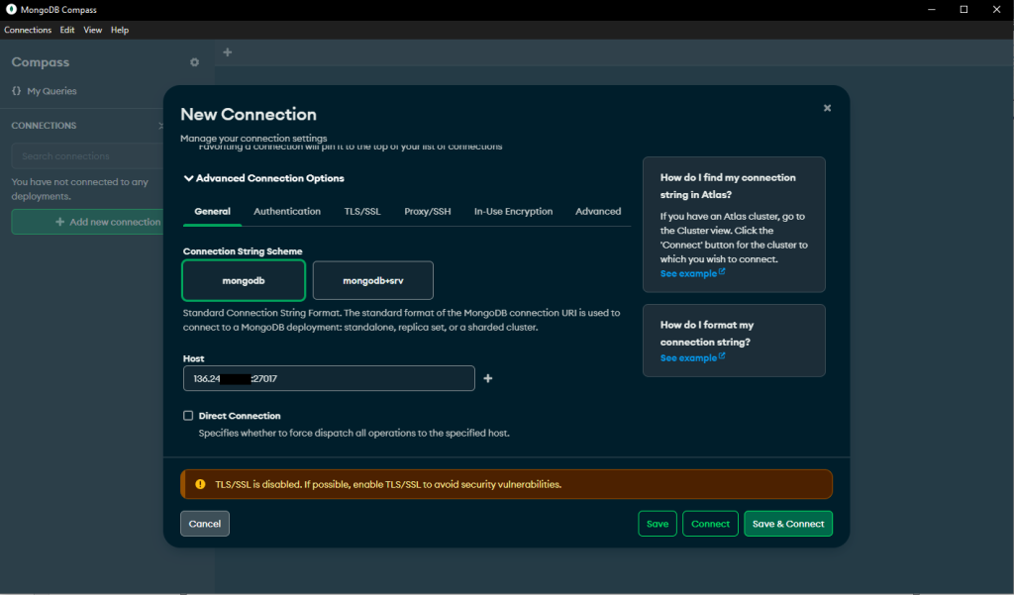Click the My Queries braces icon
1014x595 pixels.
pos(16,91)
